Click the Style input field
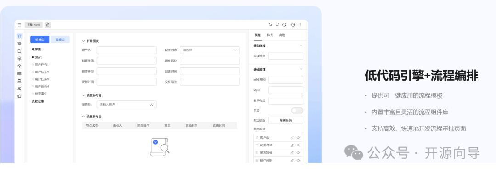 click(286, 90)
